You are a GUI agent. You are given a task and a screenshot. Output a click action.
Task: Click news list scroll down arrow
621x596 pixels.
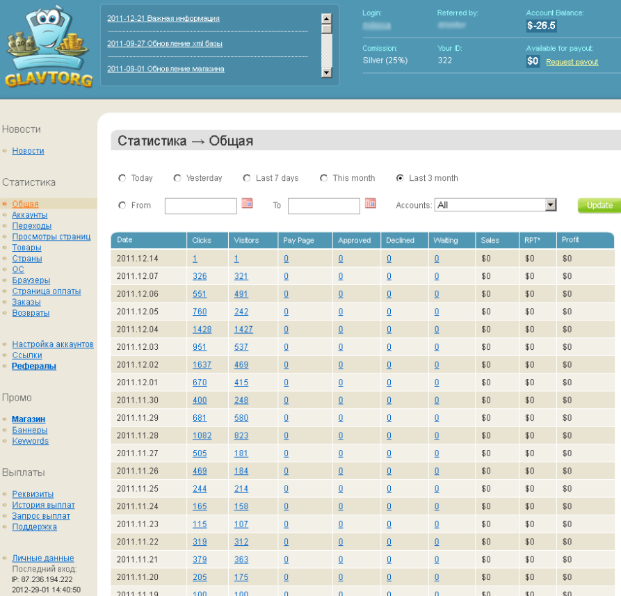(326, 72)
